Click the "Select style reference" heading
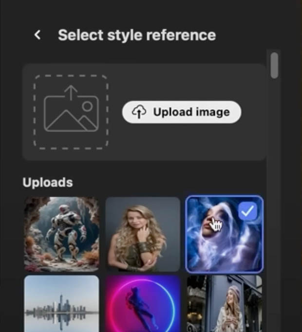The height and width of the screenshot is (332, 302). click(136, 35)
